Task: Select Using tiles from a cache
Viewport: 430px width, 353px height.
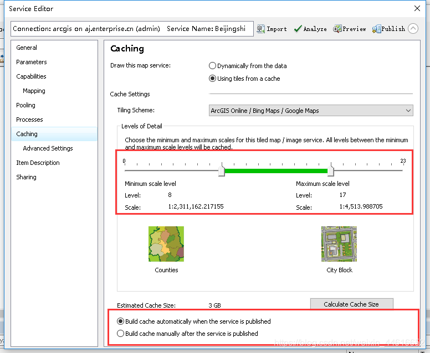Action: click(244, 79)
